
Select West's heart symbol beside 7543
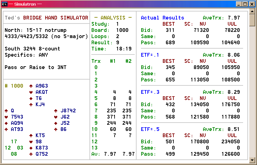pos(6,117)
